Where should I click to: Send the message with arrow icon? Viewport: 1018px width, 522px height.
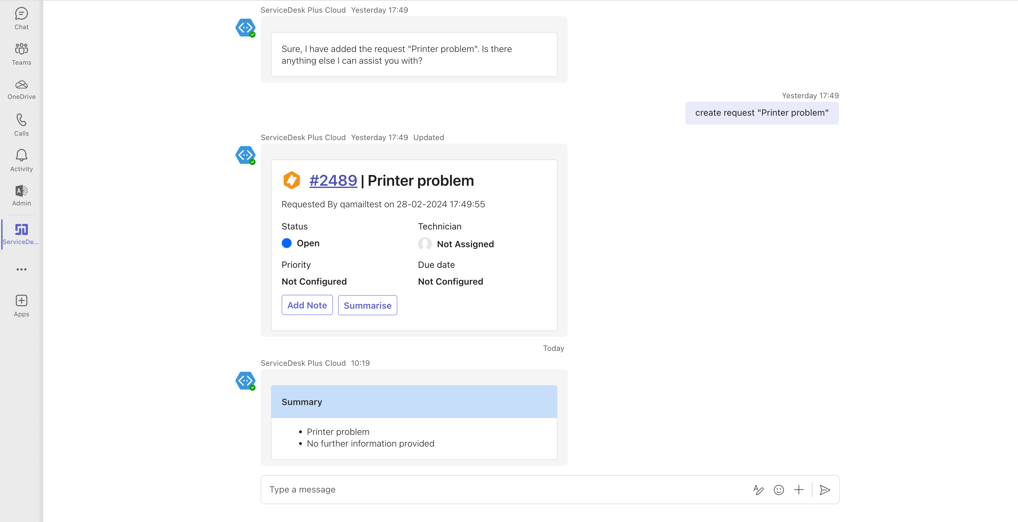pyautogui.click(x=825, y=490)
